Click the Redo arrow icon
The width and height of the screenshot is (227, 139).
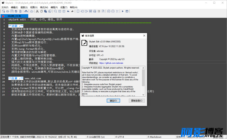click(x=72, y=11)
